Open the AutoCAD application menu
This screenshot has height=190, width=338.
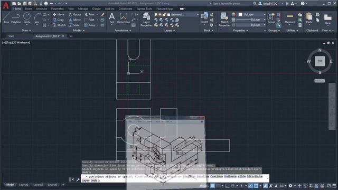[6, 5]
